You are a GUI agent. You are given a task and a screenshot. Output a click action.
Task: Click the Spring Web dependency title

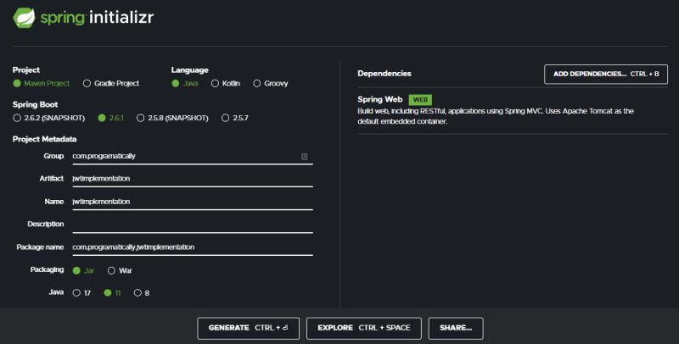pyautogui.click(x=379, y=99)
